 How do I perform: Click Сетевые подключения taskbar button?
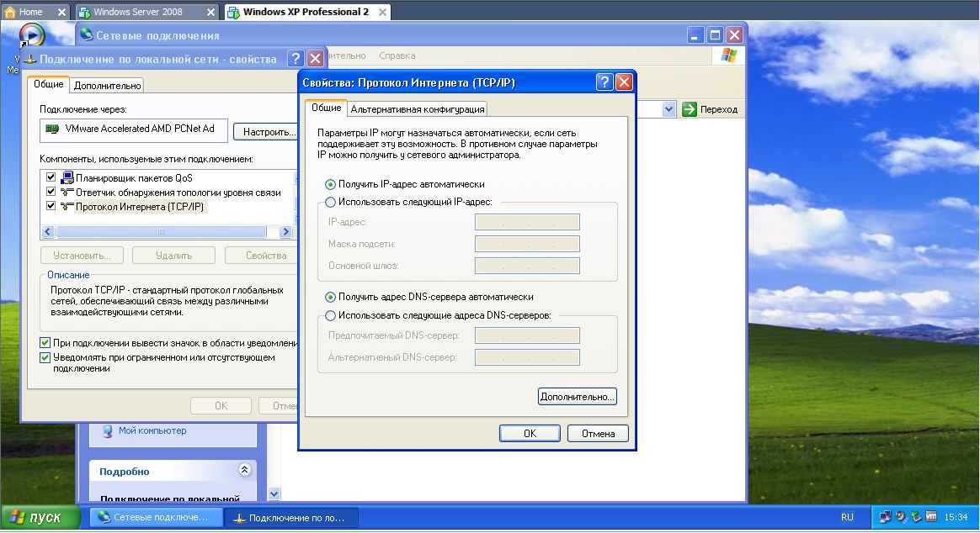point(157,517)
